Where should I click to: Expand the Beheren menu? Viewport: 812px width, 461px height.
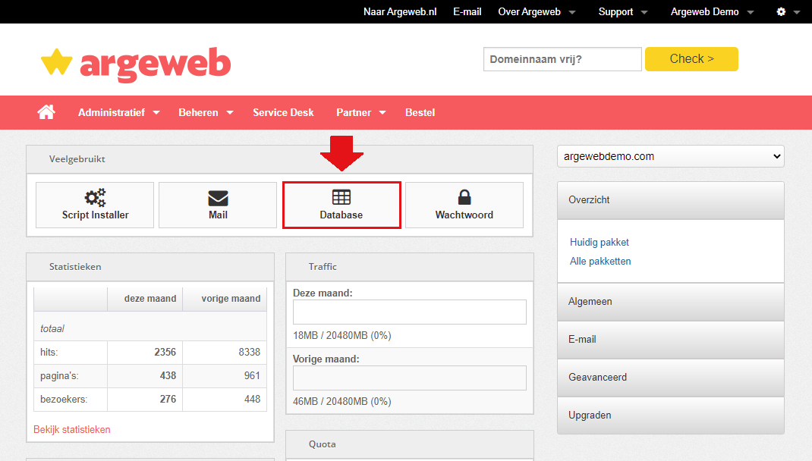click(206, 112)
